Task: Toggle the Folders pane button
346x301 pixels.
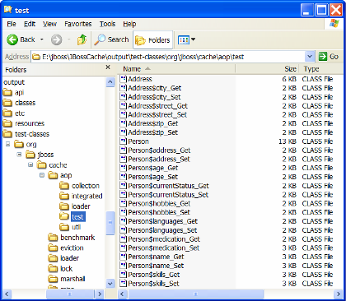Action: (x=153, y=40)
